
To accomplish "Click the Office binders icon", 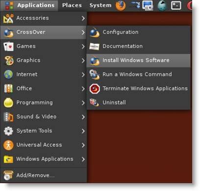I will pos(8,89).
